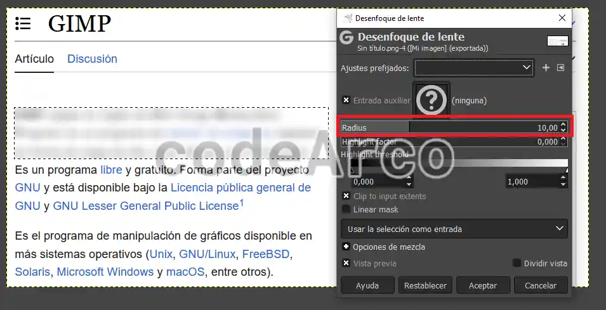This screenshot has width=606, height=310.
Task: Click the add preset plus icon
Action: [546, 68]
